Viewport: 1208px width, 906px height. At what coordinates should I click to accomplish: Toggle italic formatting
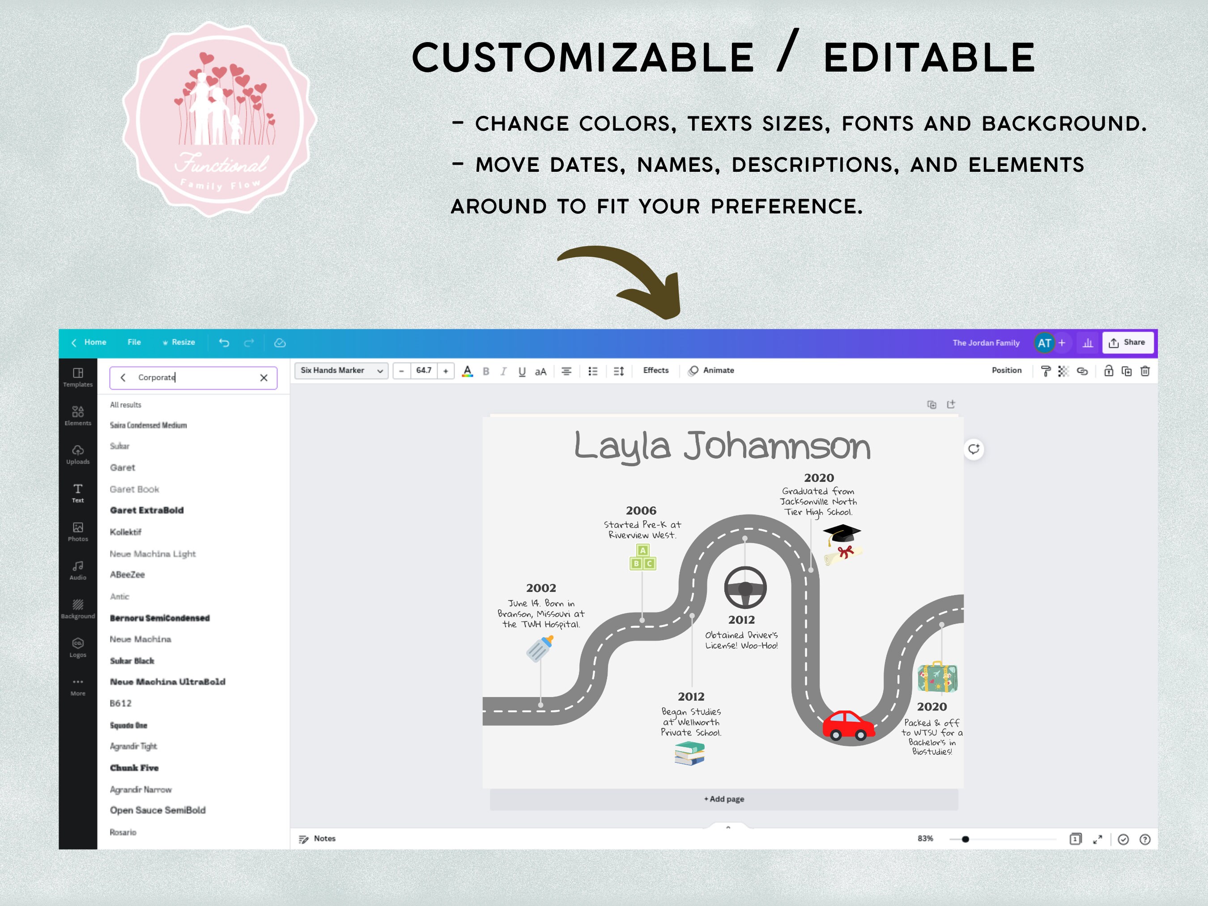[503, 371]
